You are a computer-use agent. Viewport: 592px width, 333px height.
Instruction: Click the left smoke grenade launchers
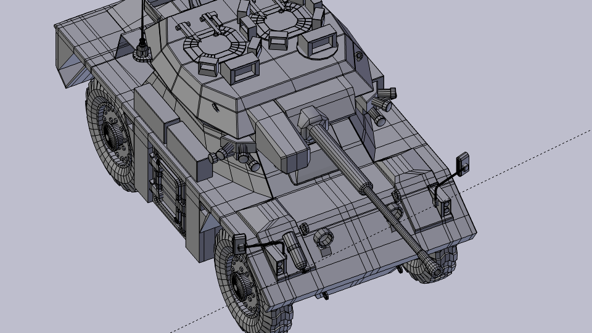pos(234,155)
